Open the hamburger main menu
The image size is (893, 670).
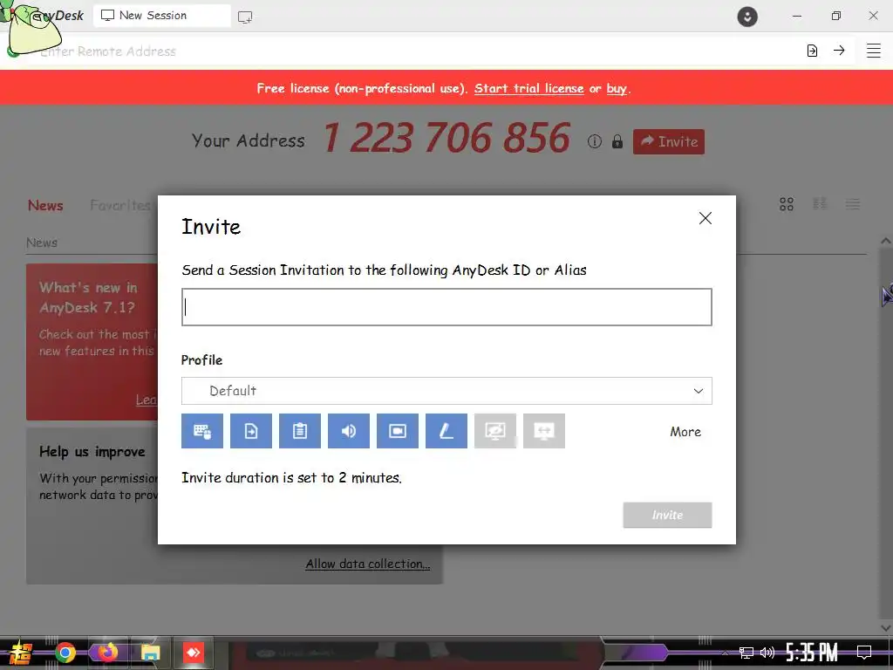[x=874, y=51]
